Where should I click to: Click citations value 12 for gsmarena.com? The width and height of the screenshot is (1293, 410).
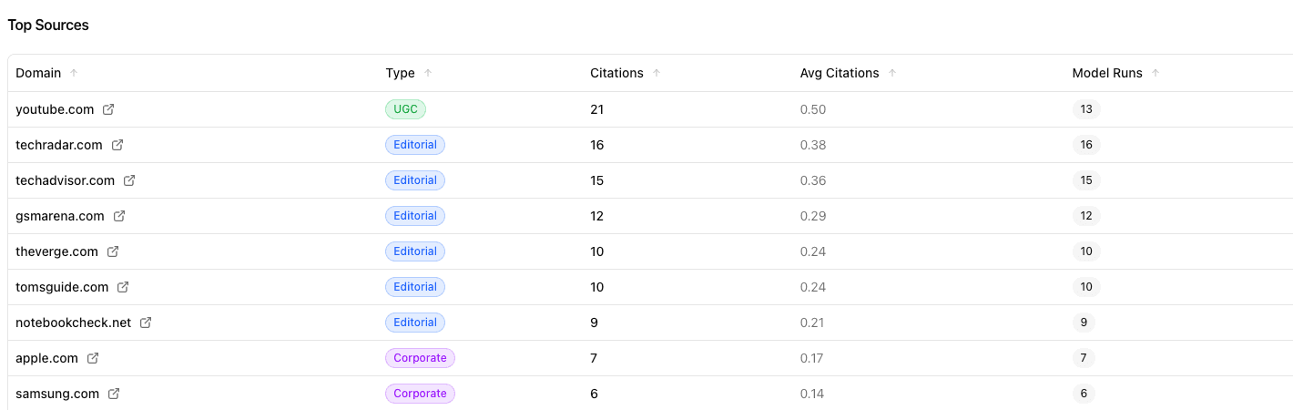coord(597,216)
